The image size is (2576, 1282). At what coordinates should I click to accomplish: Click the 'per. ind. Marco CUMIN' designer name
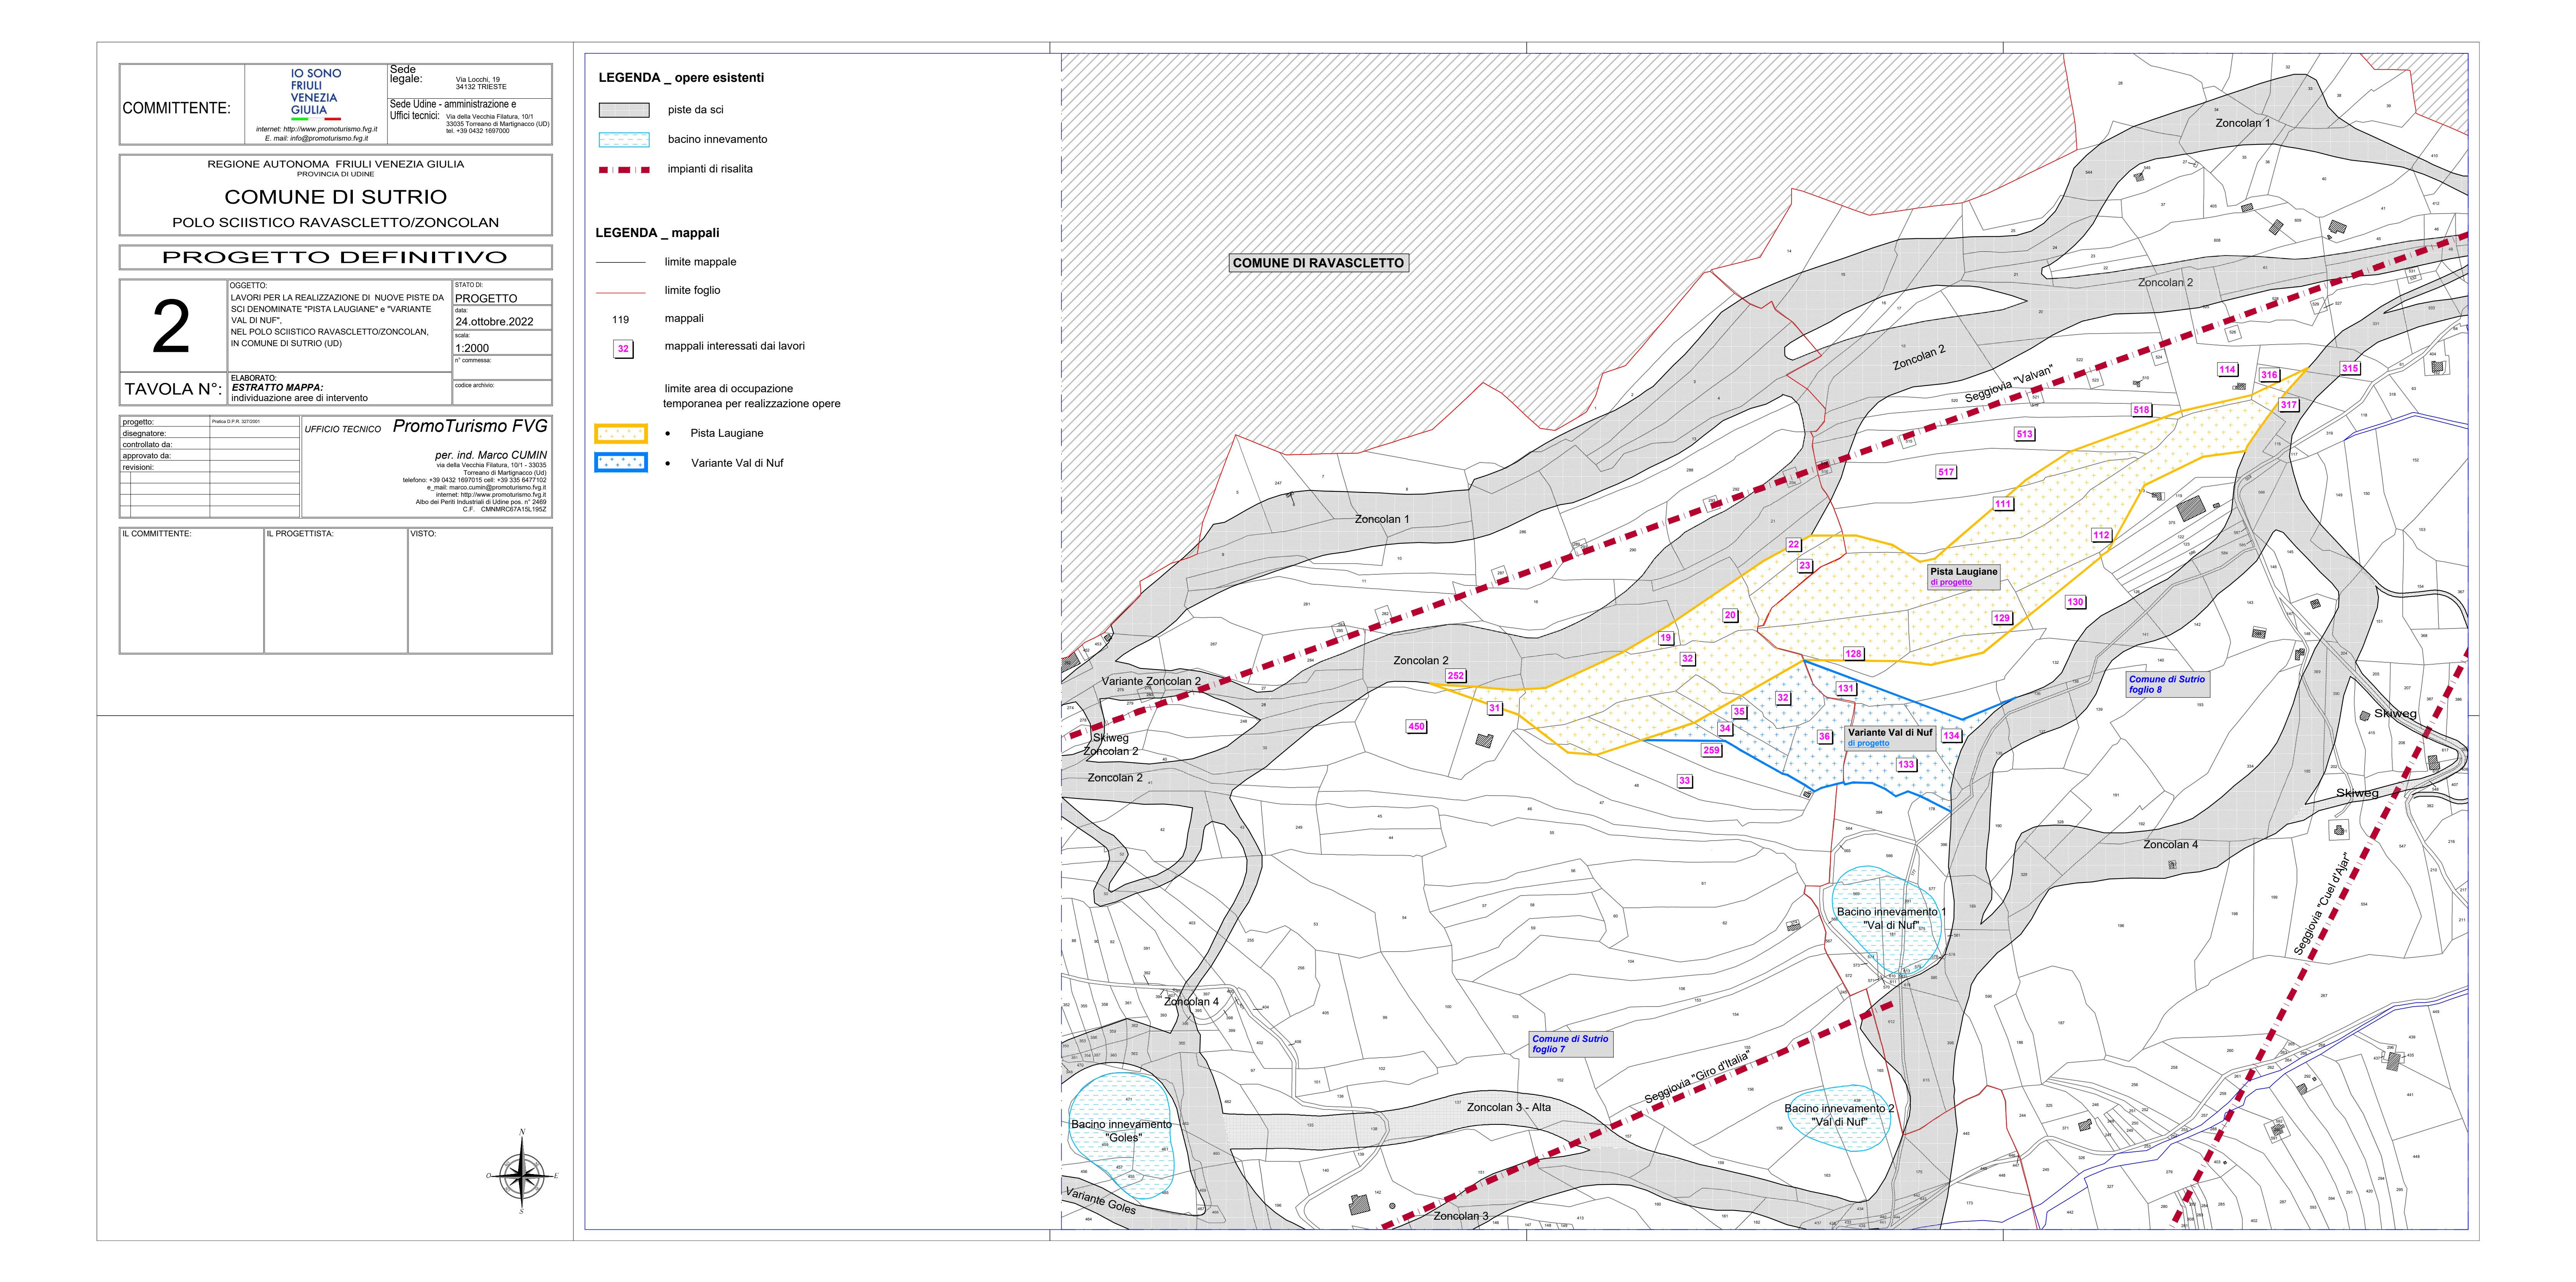point(491,456)
